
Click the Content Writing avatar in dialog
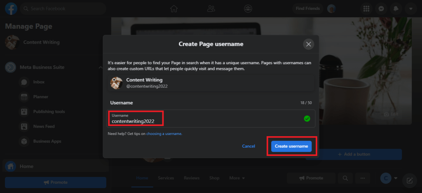[116, 83]
